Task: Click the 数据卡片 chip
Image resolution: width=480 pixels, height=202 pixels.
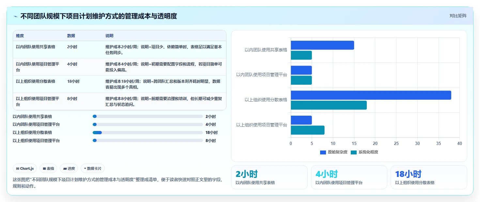Action: (93, 168)
